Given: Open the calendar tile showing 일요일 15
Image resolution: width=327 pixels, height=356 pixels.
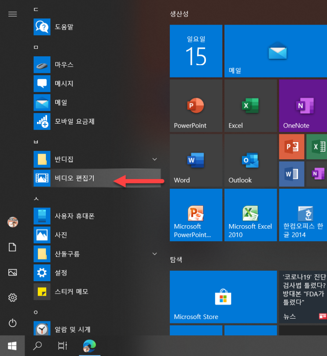Looking at the screenshot, I should click(196, 51).
